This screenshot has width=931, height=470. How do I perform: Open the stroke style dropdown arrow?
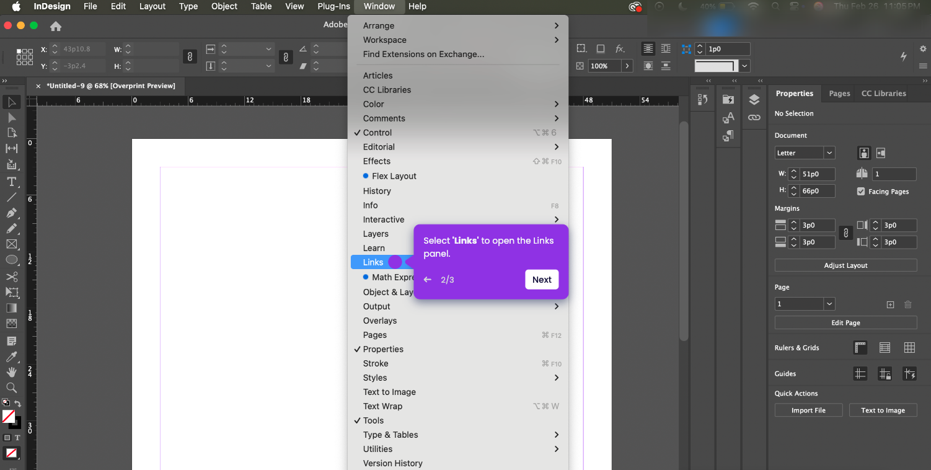pyautogui.click(x=745, y=66)
